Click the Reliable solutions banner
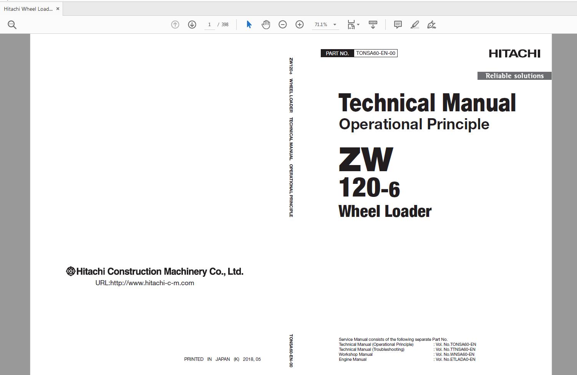Screen dimensions: 577x375 (514, 76)
